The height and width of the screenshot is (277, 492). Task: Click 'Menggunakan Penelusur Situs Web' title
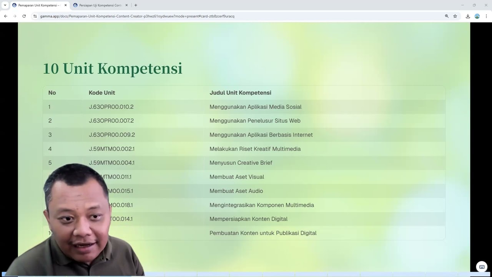tap(255, 121)
